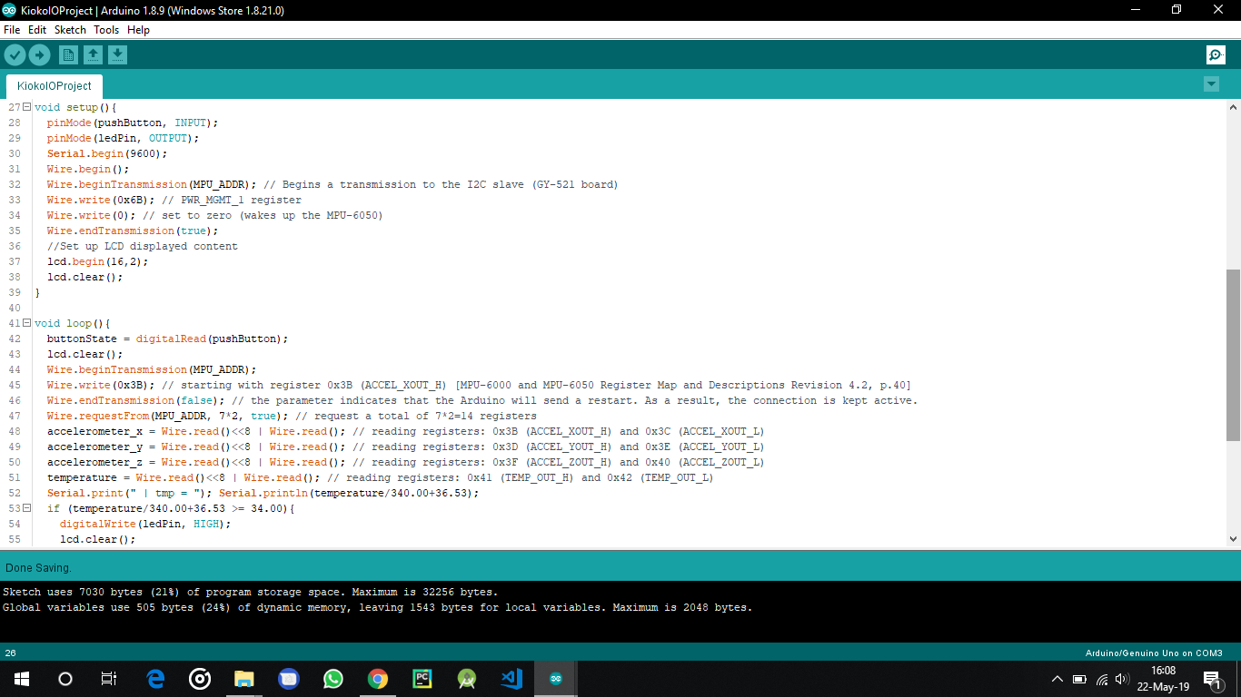Open the Edit menu
Screen dimensions: 1241x697
tap(37, 30)
